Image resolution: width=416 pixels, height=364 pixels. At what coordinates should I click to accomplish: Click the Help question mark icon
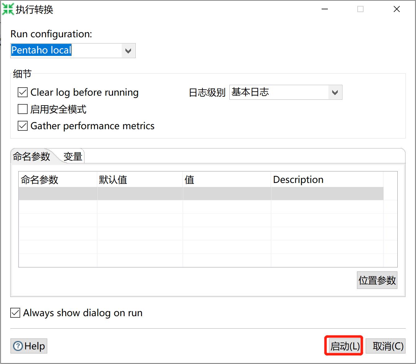pyautogui.click(x=18, y=346)
